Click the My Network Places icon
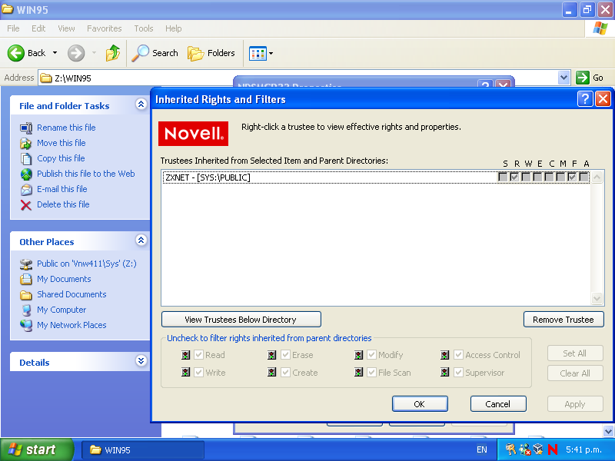 pos(26,325)
